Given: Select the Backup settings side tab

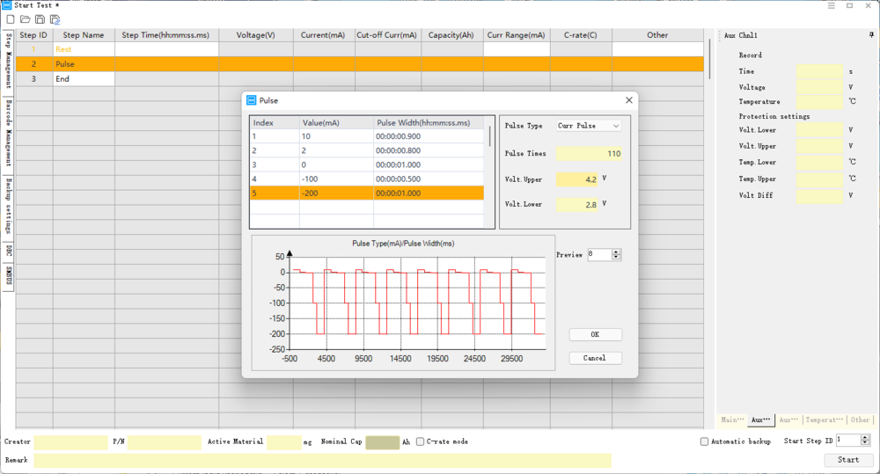Looking at the screenshot, I should point(8,207).
